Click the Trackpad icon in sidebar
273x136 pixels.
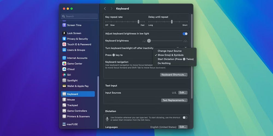[x=64, y=105]
